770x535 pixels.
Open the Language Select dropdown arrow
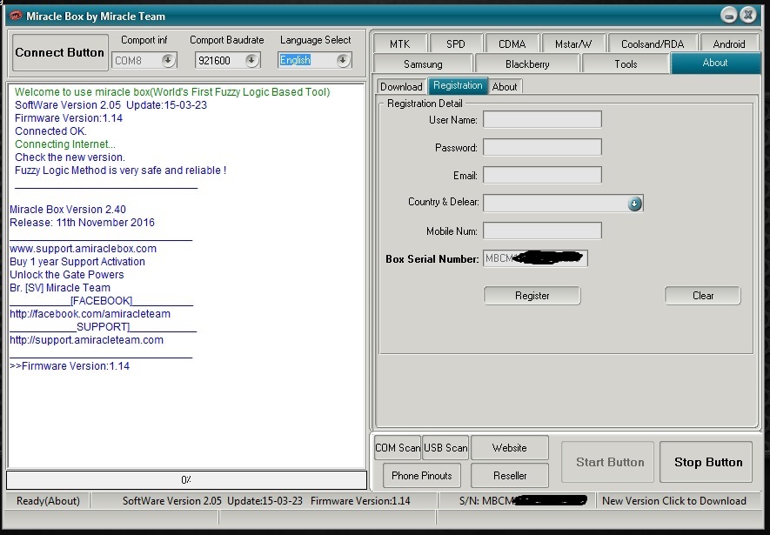coord(343,60)
